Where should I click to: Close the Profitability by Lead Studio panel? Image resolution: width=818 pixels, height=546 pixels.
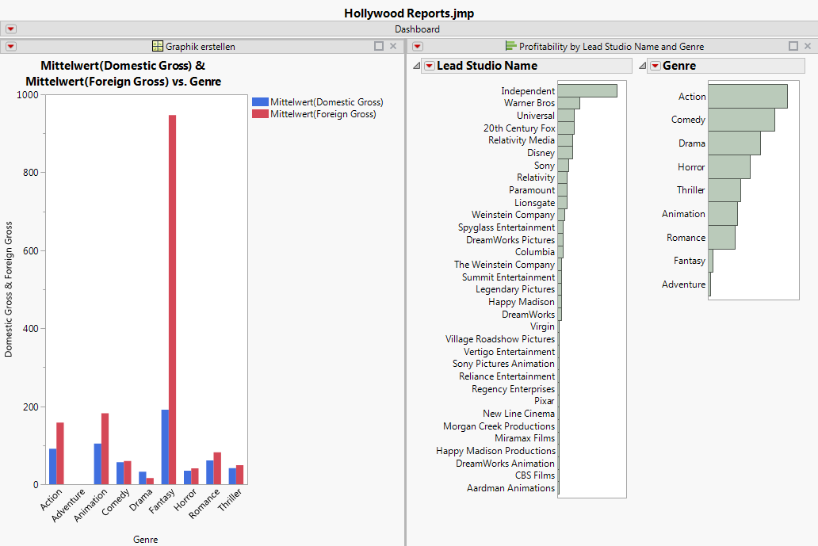coord(808,47)
